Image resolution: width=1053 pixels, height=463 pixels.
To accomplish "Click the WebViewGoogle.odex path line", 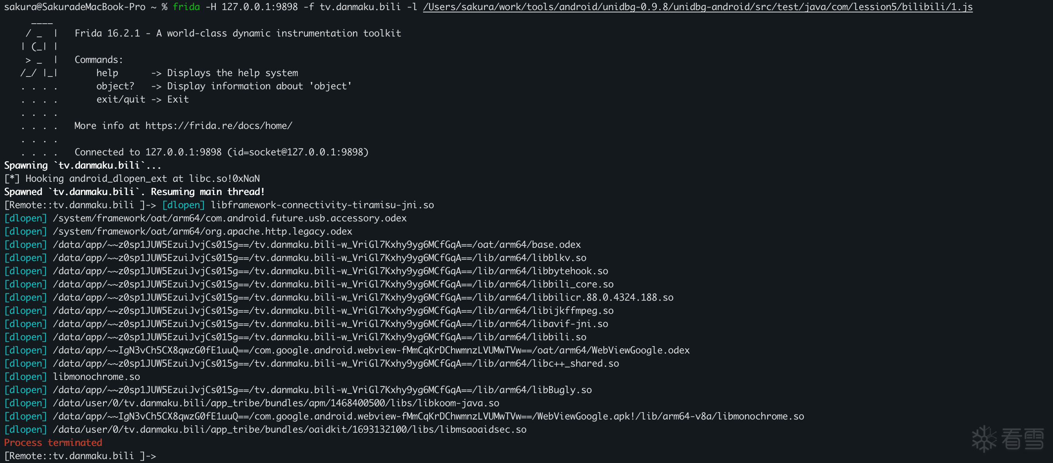I will 371,350.
